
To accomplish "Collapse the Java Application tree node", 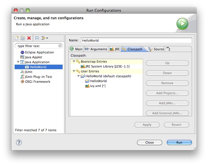I will pos(18,62).
